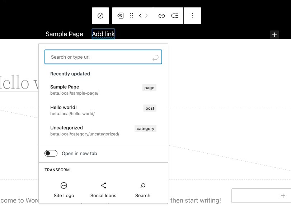The width and height of the screenshot is (291, 213).
Task: Select the Sample Page navigation link
Action: 64,34
